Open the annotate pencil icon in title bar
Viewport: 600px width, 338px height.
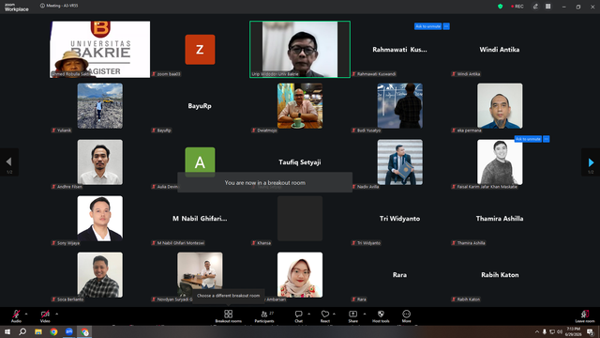click(x=535, y=7)
